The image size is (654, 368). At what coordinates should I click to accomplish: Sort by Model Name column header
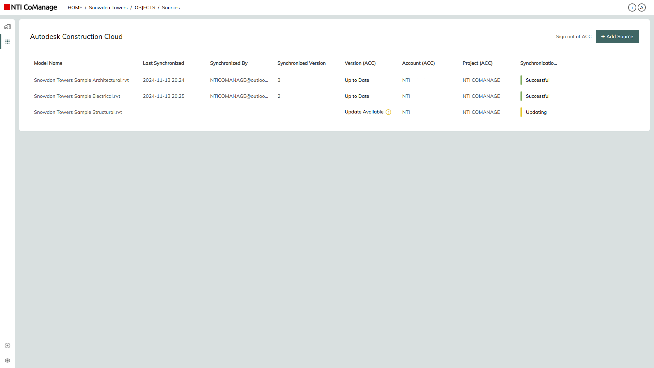(x=48, y=63)
